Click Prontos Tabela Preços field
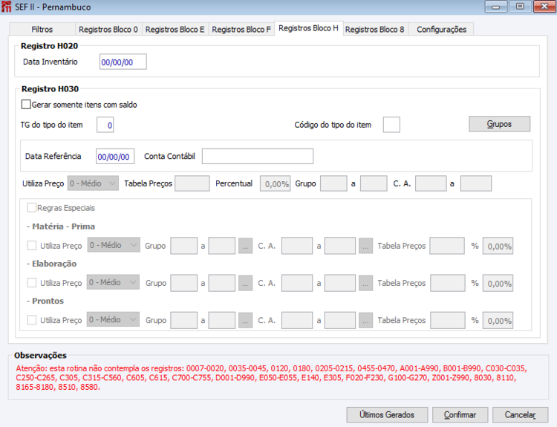Screen dimensions: 557x427 (x=448, y=320)
